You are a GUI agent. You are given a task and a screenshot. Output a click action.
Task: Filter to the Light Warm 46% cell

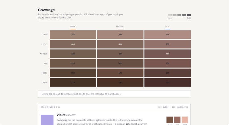point(73,44)
